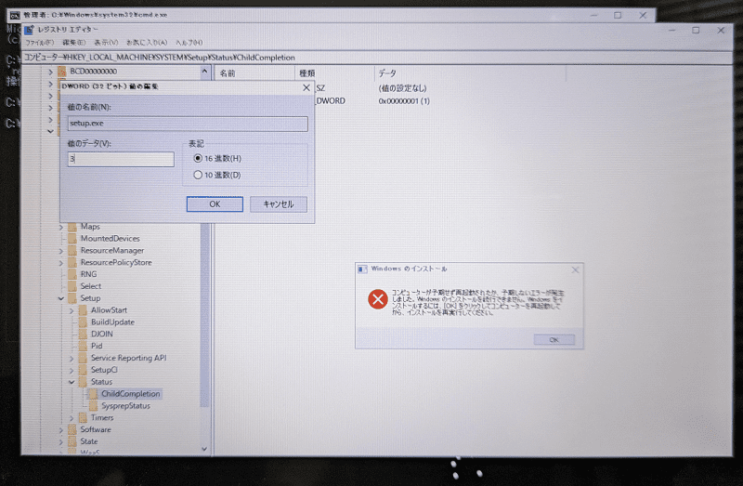Collapse the Status key
The image size is (743, 486).
tap(72, 382)
